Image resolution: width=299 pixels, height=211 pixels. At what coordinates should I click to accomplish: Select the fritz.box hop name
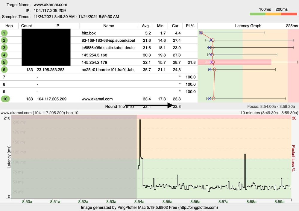tap(89, 33)
